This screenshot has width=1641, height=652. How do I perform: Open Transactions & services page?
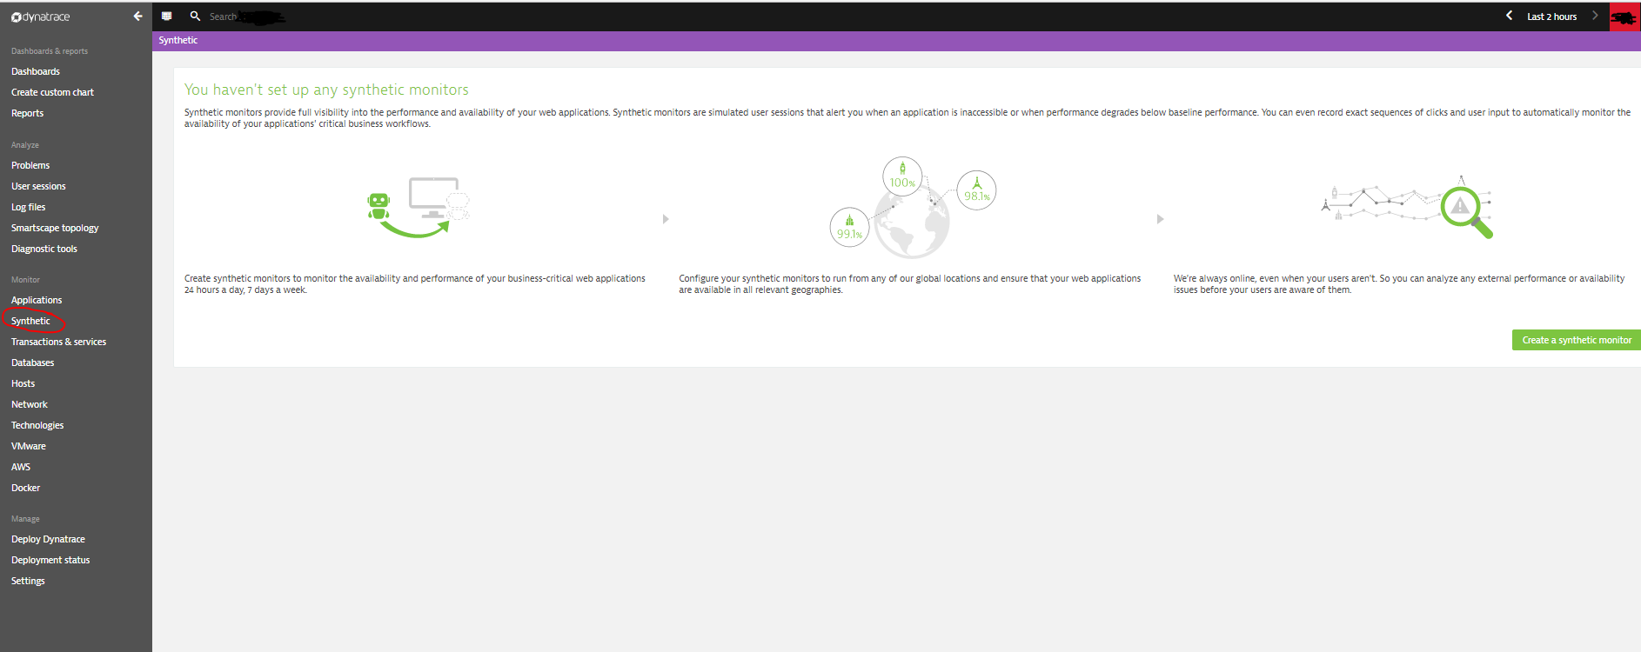click(x=58, y=342)
